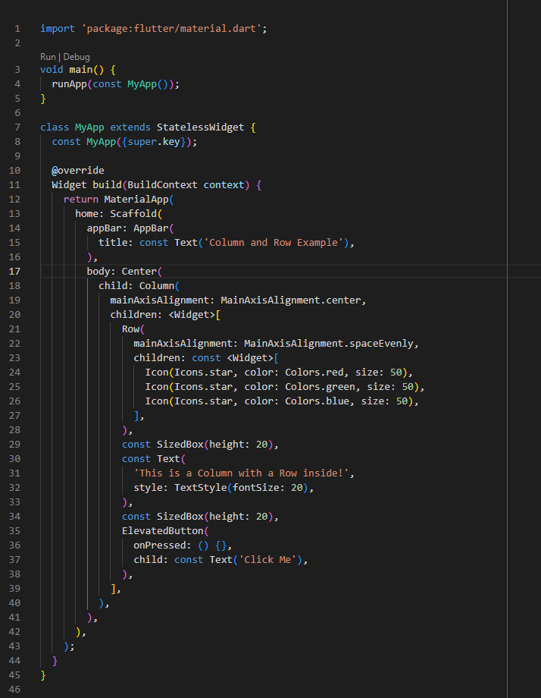The width and height of the screenshot is (541, 698).
Task: Click 'class' keyword on line 7
Action: tap(55, 127)
